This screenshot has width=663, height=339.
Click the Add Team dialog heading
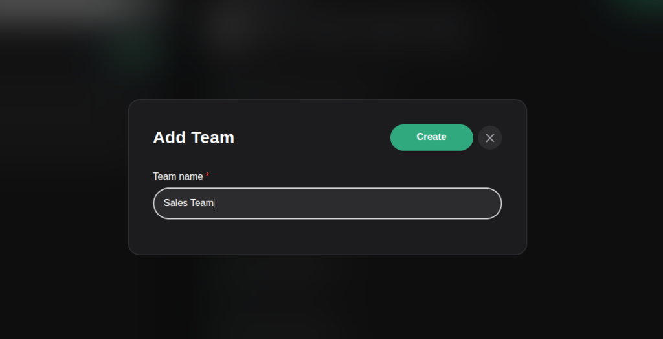click(194, 137)
